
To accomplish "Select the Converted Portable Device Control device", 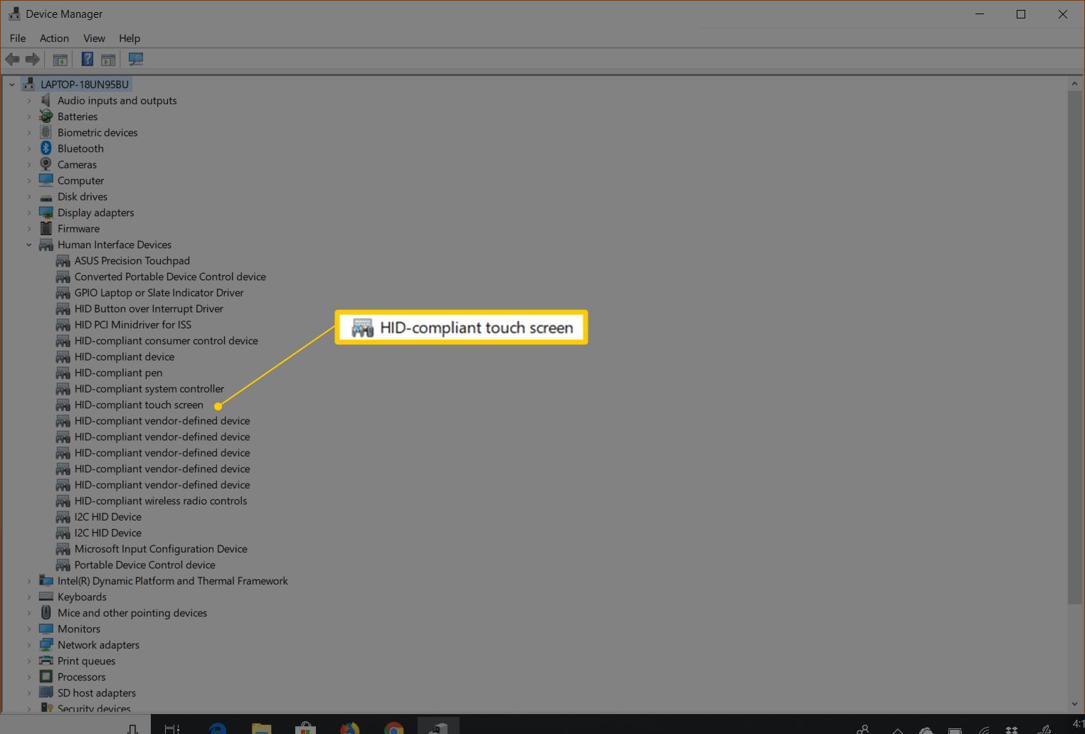I will tap(170, 277).
